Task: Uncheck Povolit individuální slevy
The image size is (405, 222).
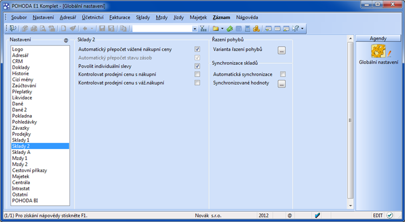Action: pyautogui.click(x=197, y=66)
